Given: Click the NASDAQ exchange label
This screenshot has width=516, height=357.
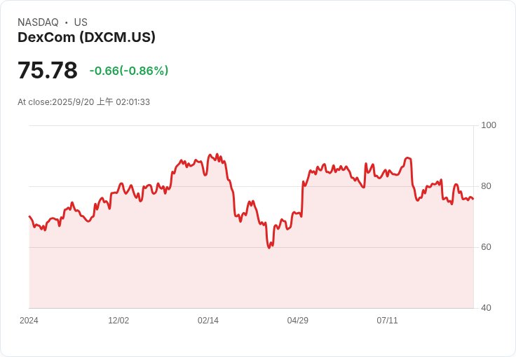Looking at the screenshot, I should [x=38, y=22].
